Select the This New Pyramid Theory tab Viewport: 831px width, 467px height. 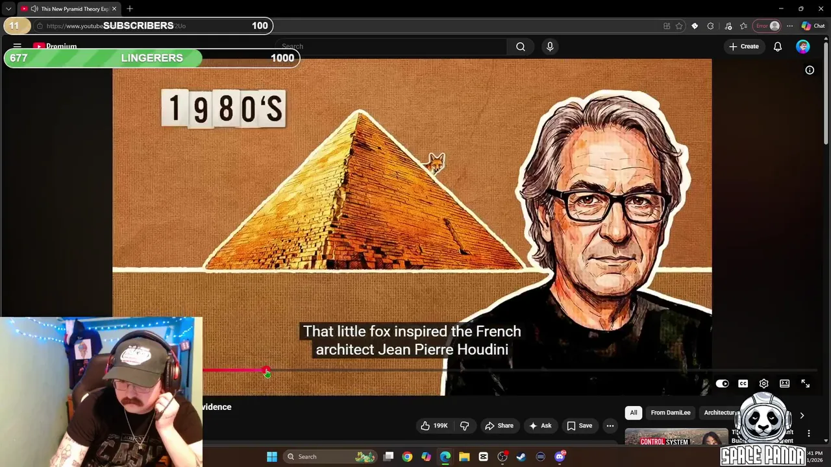pos(68,9)
